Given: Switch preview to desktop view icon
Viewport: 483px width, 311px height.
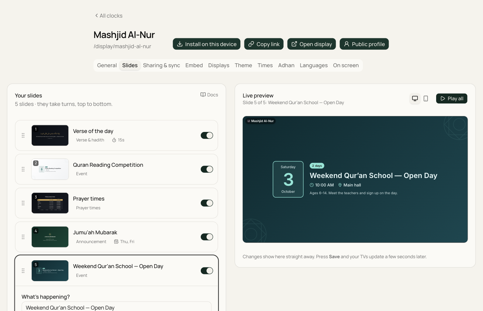Looking at the screenshot, I should (415, 99).
